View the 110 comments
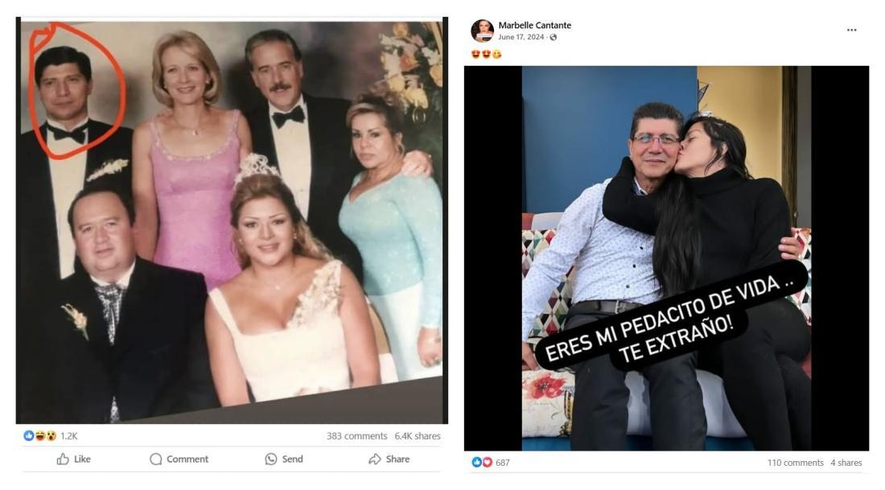The image size is (885, 490). pyautogui.click(x=795, y=463)
